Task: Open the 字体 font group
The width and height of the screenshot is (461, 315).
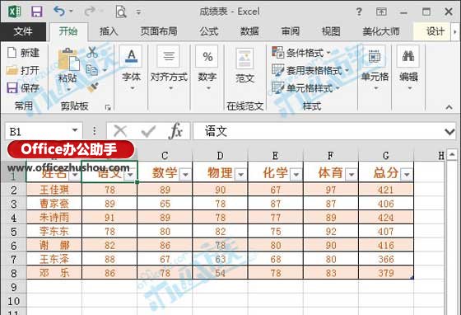Action: [x=131, y=68]
